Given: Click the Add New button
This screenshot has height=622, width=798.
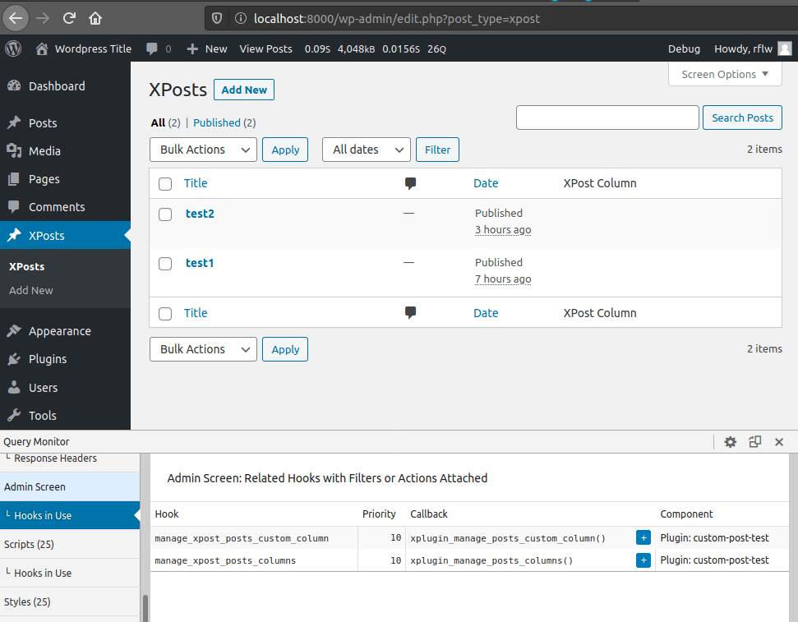Looking at the screenshot, I should (243, 89).
